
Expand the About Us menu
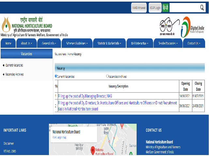coord(26,43)
